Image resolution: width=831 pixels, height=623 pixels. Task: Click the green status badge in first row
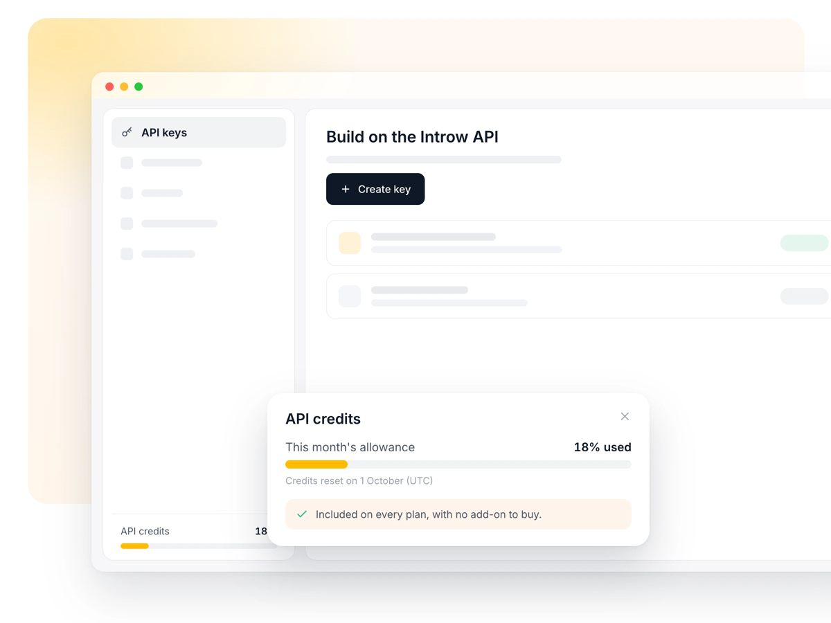tap(805, 243)
